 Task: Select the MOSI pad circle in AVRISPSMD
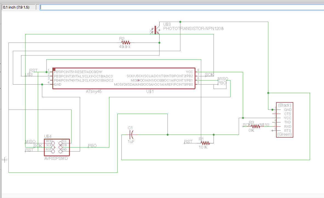tap(60, 147)
